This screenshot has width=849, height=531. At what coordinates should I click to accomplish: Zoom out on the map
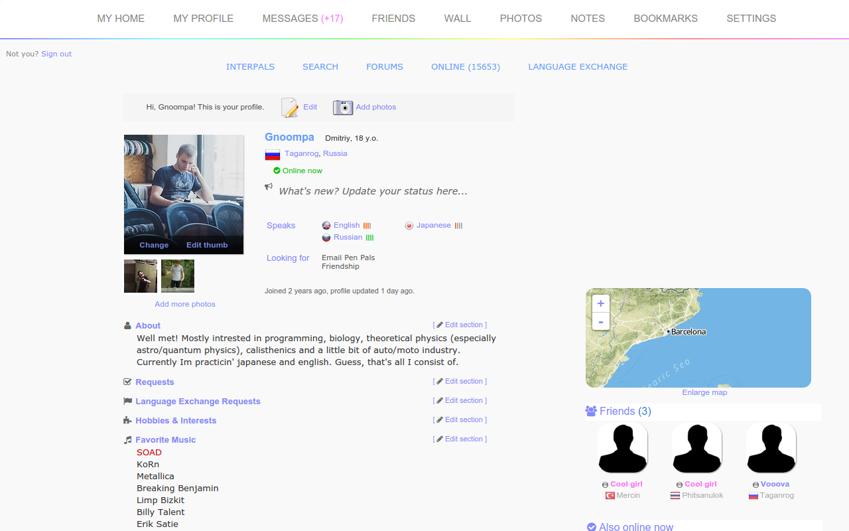[x=600, y=322]
